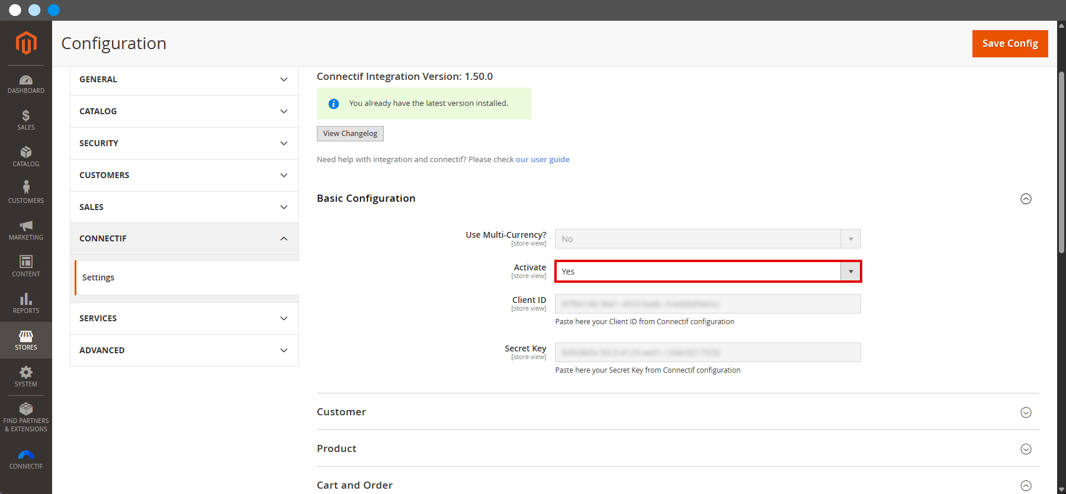Expand the CATALOG config group

tap(184, 111)
